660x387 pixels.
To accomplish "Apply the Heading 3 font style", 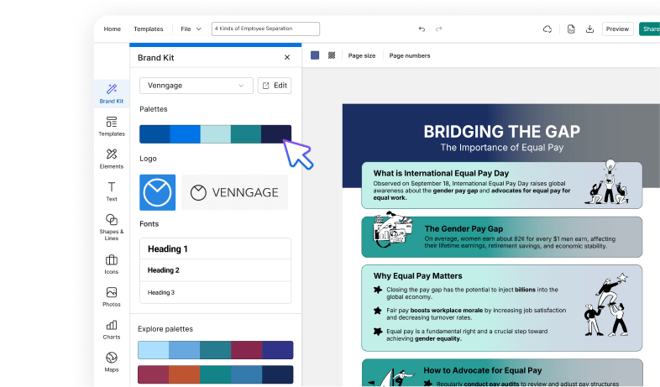I will (215, 292).
